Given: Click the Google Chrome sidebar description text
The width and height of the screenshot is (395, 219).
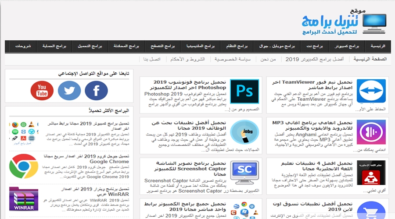Looking at the screenshot, I should [x=86, y=172].
